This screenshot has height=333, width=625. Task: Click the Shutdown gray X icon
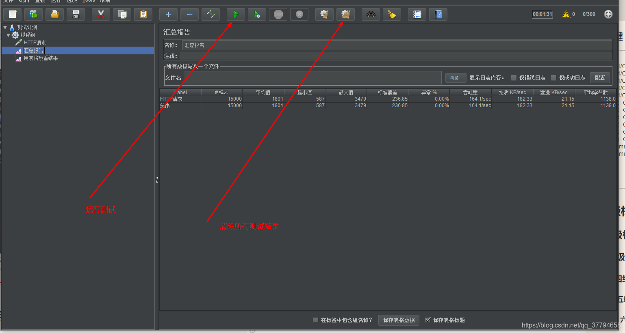[x=299, y=15]
